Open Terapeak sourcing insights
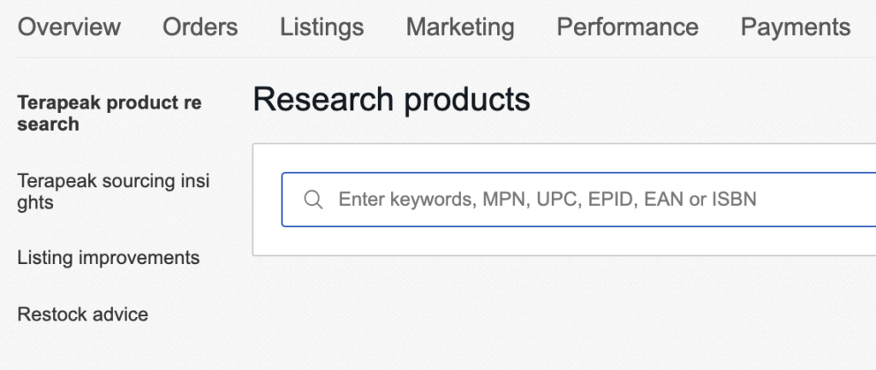 click(x=114, y=191)
